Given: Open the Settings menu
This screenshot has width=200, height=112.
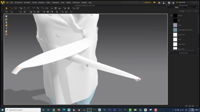Looking at the screenshot, I should (x=84, y=2).
